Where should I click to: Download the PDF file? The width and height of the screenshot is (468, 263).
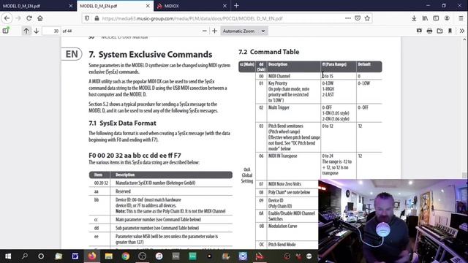pyautogui.click(x=439, y=31)
